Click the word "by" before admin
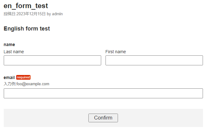Image resolution: width=207 pixels, height=131 pixels. (x=49, y=14)
